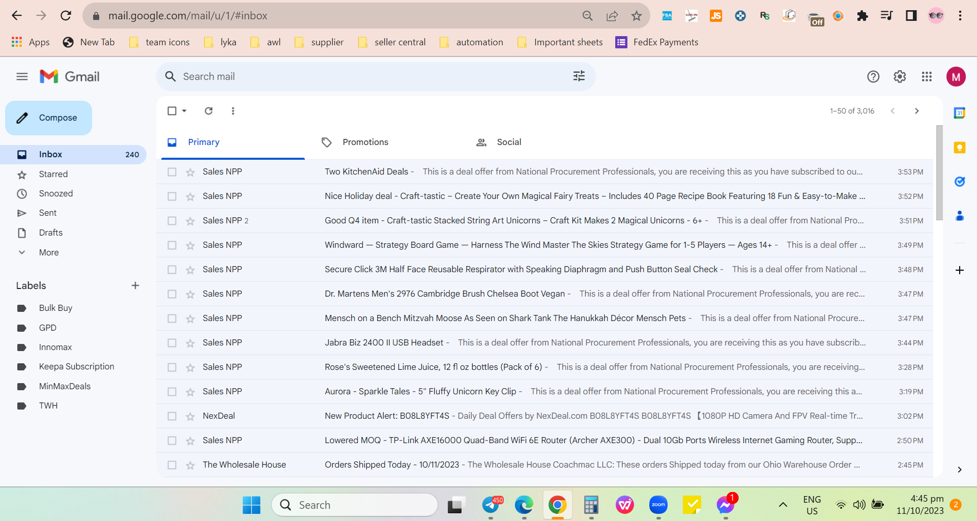This screenshot has height=521, width=977.
Task: Open the Gmail main menu hamburger icon
Action: point(22,77)
